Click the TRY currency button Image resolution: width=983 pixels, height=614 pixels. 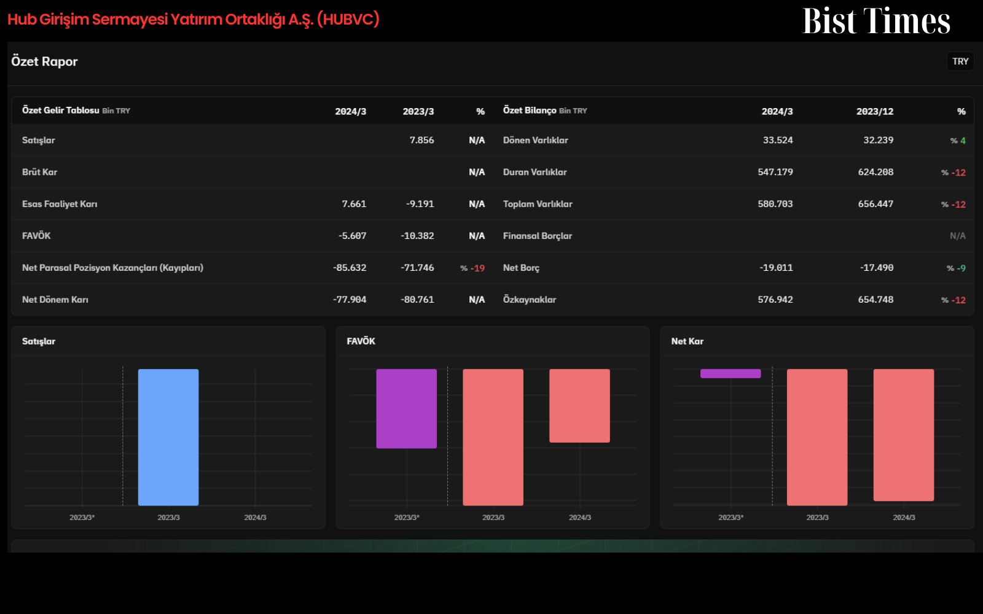(960, 61)
